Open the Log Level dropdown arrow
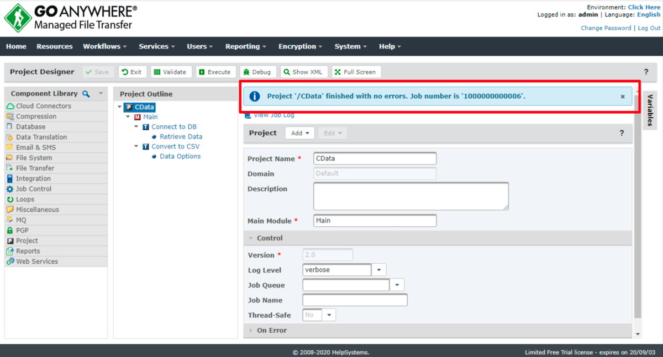This screenshot has width=663, height=357. pyautogui.click(x=379, y=270)
